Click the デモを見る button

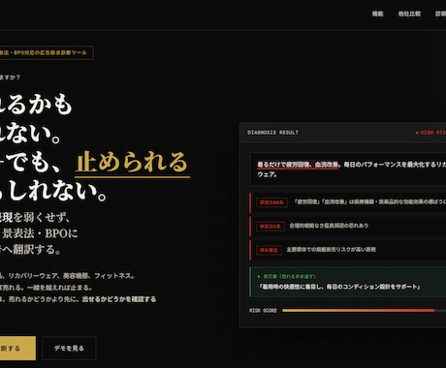point(69,349)
